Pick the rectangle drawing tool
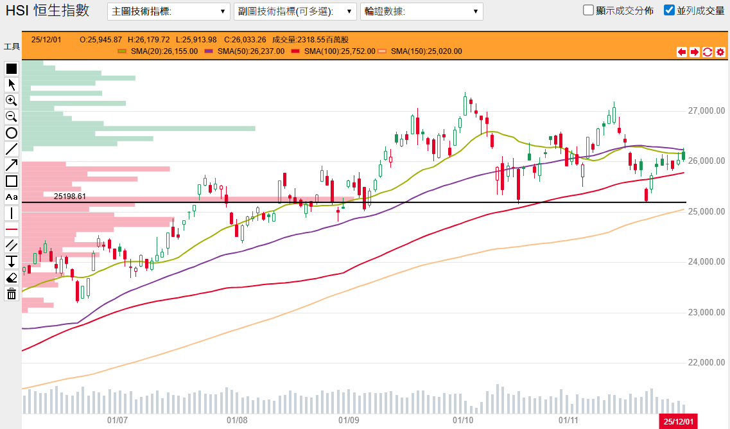The width and height of the screenshot is (730, 429). point(10,180)
